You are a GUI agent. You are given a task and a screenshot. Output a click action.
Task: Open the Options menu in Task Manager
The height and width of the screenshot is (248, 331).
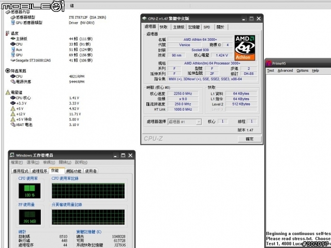click(x=33, y=162)
